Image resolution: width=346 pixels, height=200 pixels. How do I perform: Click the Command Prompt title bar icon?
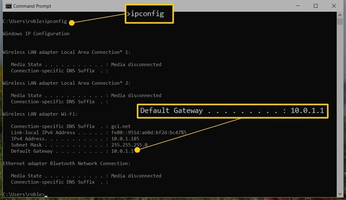click(x=8, y=6)
